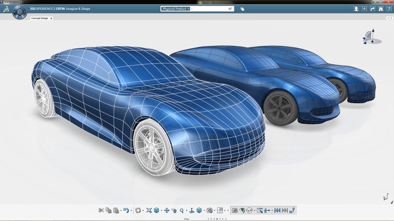Click the tag icon beside search bar
Screen dimensions: 394x221
[x=242, y=9]
